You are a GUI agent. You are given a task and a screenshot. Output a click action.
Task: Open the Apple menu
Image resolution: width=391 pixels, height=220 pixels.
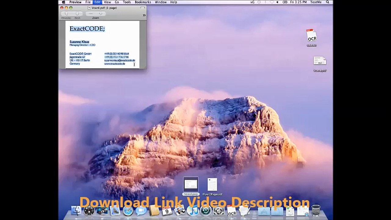coord(63,2)
